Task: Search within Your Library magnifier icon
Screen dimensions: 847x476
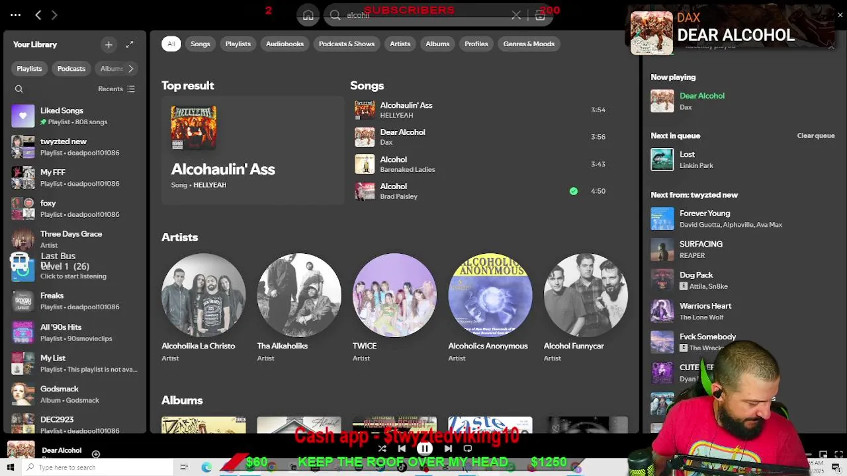Action: tap(19, 89)
